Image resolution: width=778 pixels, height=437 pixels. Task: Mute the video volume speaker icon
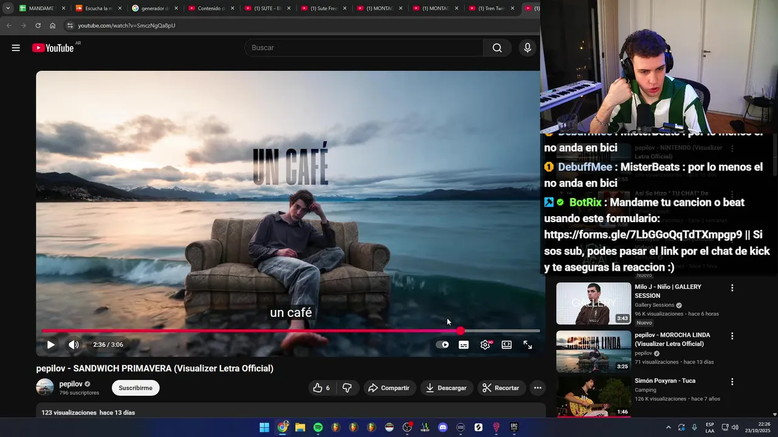74,345
